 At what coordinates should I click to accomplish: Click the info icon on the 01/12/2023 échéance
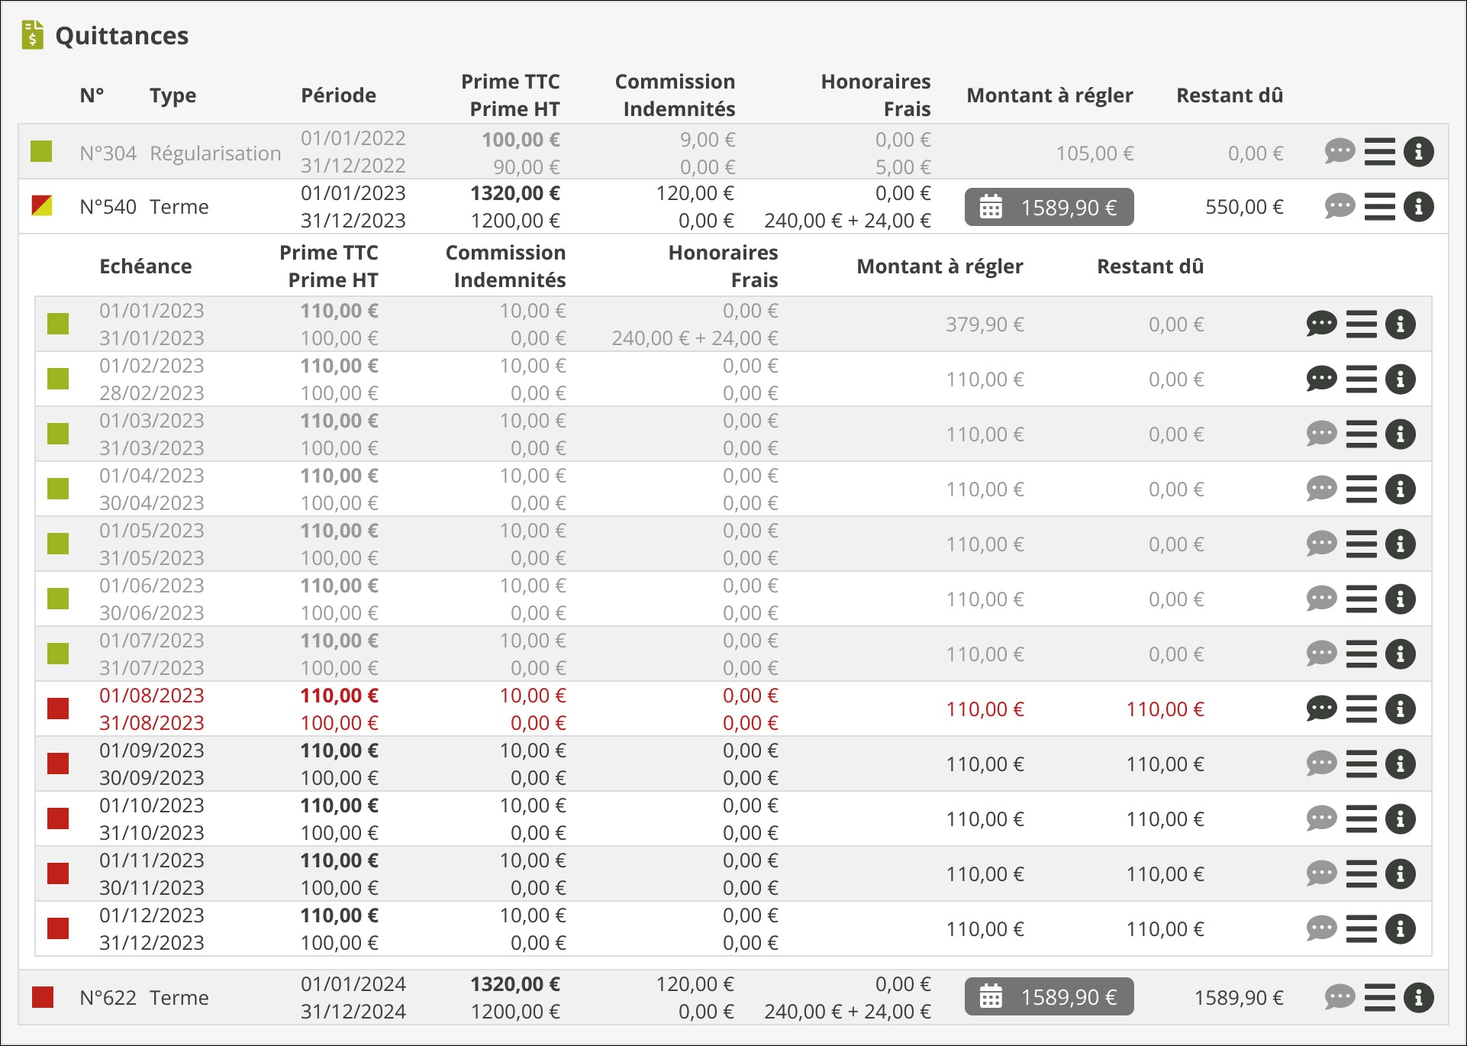coord(1400,928)
